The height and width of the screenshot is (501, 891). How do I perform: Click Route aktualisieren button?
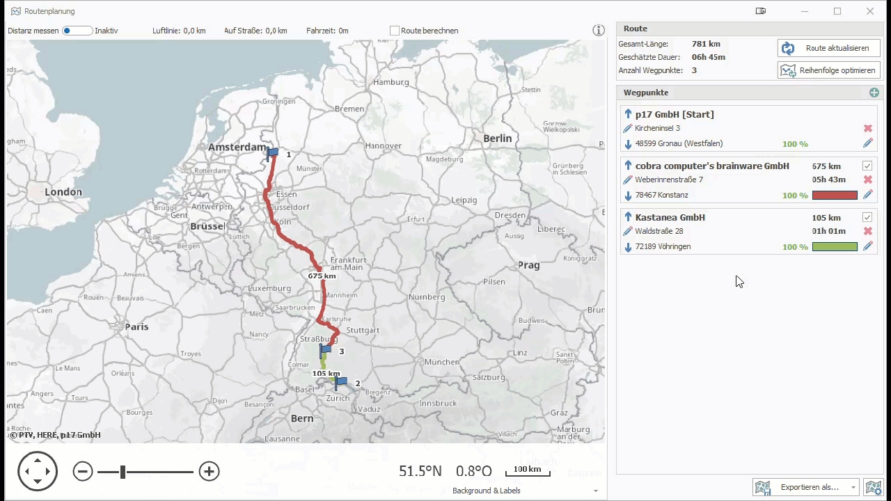coord(829,49)
